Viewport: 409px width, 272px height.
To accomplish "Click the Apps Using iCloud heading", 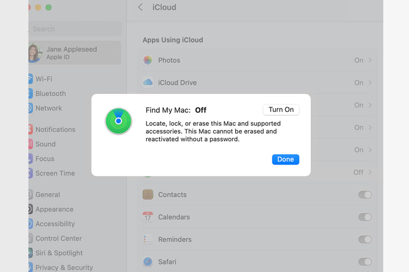I will pos(173,40).
